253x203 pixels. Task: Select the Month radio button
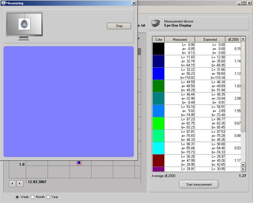(x=33, y=197)
